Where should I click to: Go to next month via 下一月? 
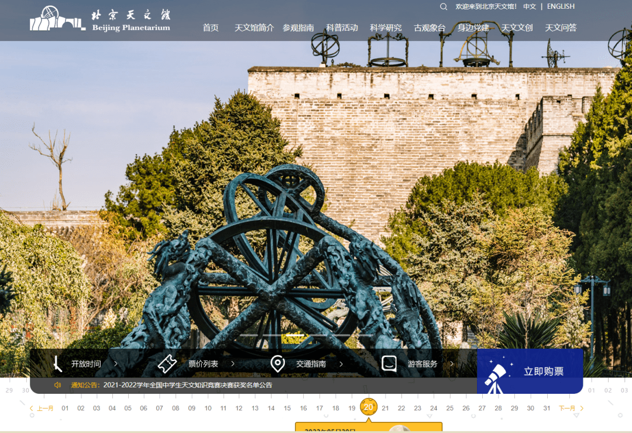pos(566,408)
